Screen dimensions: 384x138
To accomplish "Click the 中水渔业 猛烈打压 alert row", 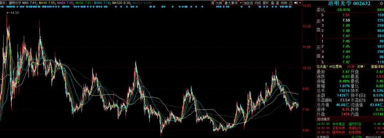I will pyautogui.click(x=350, y=124).
